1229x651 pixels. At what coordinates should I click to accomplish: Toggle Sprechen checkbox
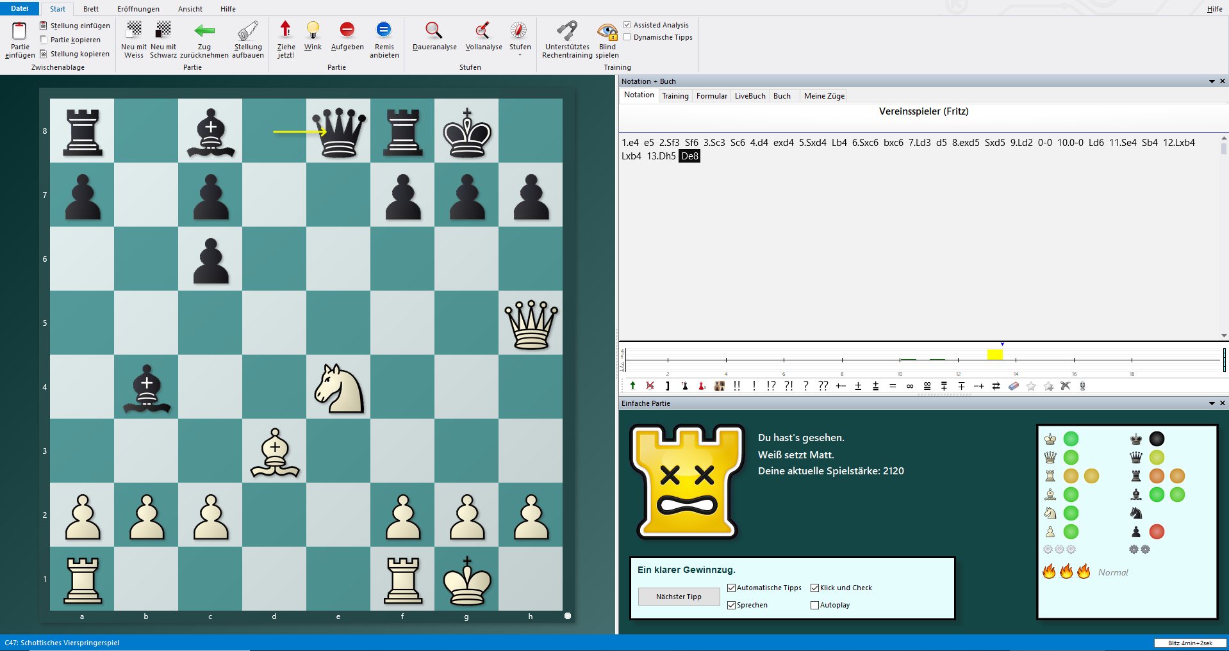[731, 605]
